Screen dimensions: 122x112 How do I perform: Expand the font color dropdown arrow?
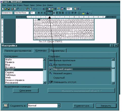90,13
